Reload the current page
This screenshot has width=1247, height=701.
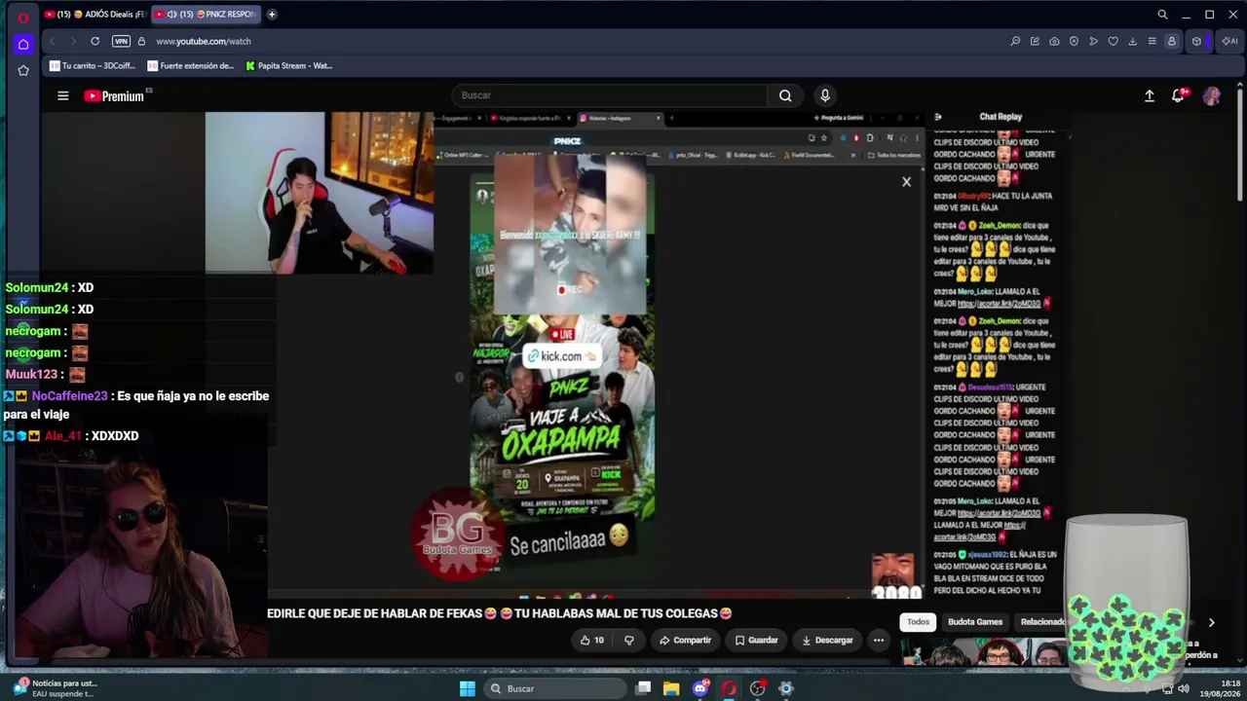94,41
